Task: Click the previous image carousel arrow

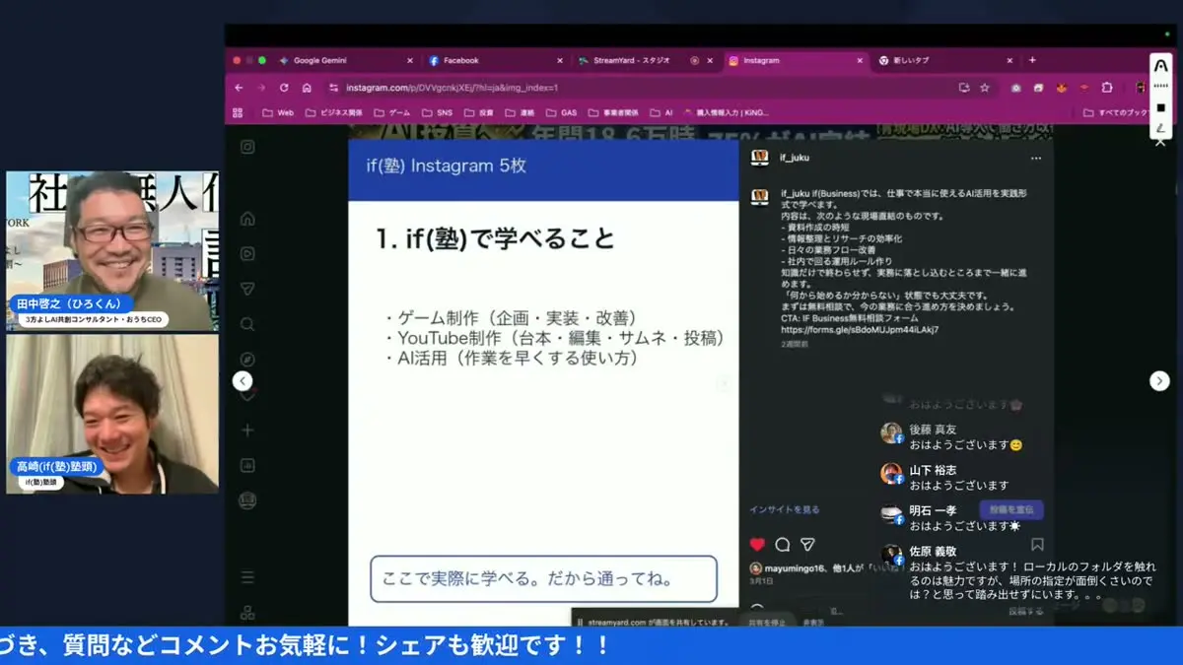Action: coord(243,380)
